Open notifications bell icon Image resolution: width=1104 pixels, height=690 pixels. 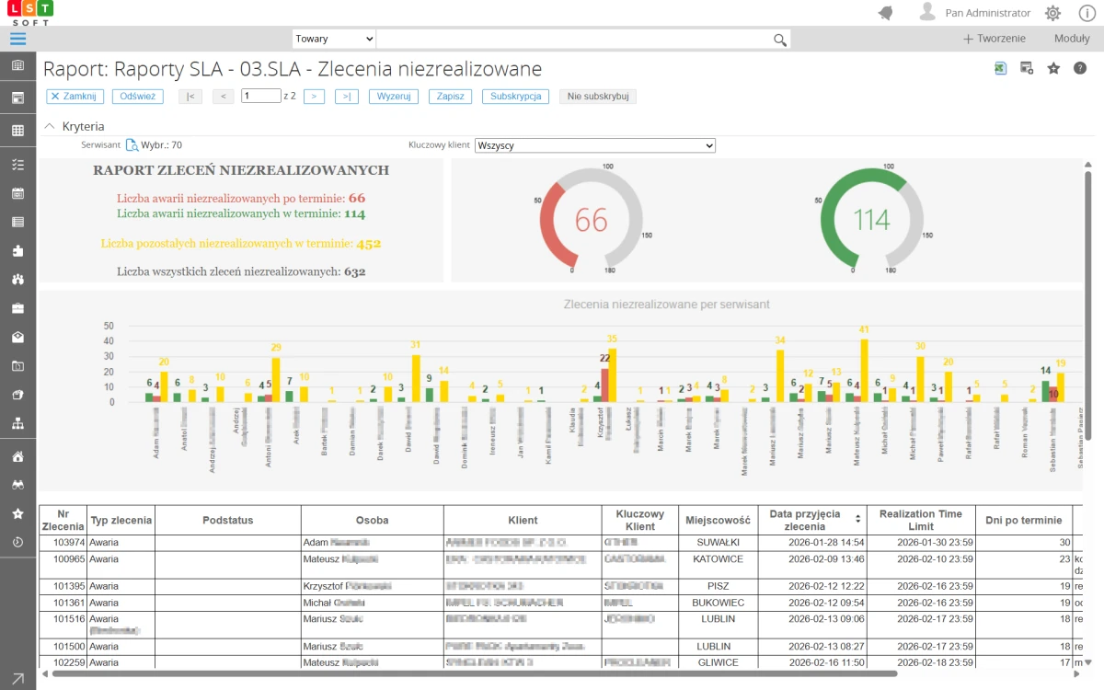(x=886, y=13)
